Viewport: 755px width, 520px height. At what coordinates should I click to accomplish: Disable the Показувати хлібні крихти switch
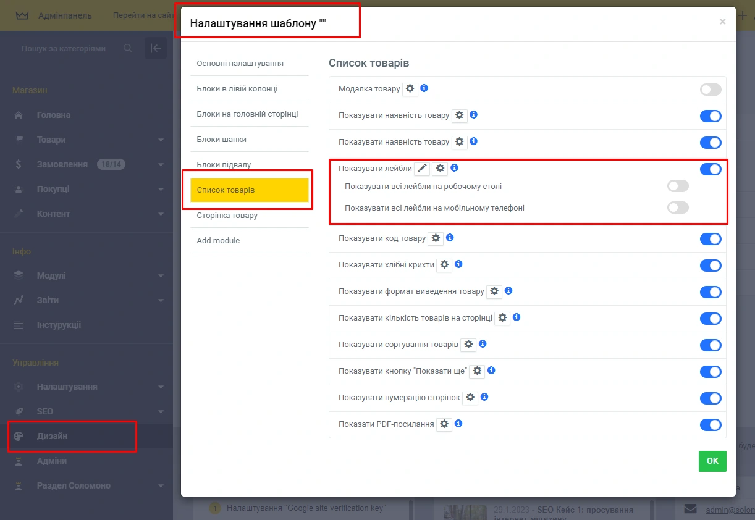710,266
